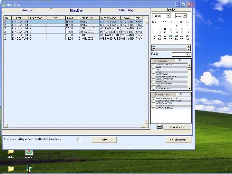This screenshot has height=174, width=232.
Task: Select day 31 in the calendar
Action: point(188,39)
